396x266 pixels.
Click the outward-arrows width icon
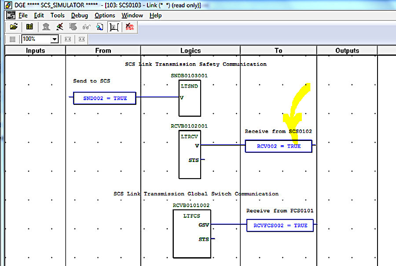click(x=68, y=39)
